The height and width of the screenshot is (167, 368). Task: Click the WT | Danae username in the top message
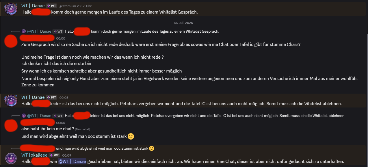click(33, 6)
